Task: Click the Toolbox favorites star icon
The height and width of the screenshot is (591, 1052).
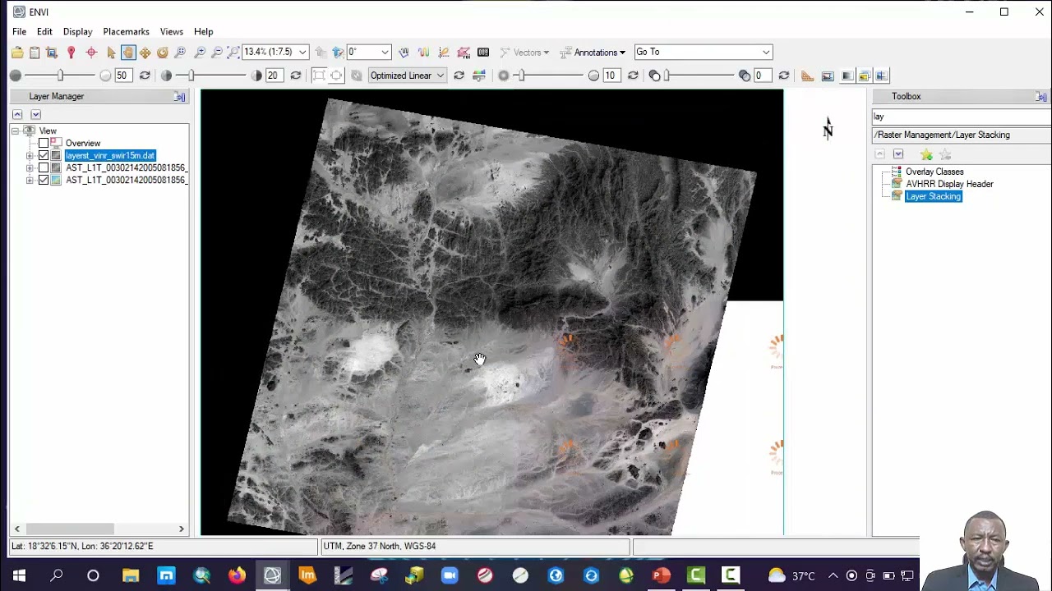Action: 926,154
